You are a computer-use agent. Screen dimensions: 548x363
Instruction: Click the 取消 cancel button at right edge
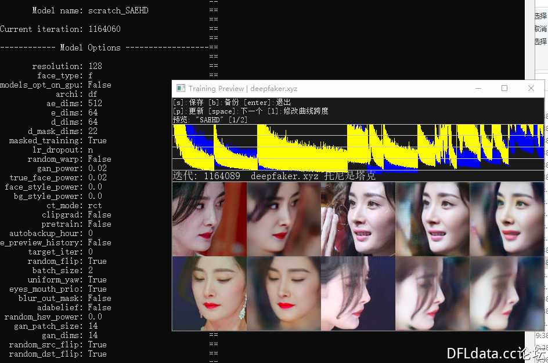click(x=540, y=29)
